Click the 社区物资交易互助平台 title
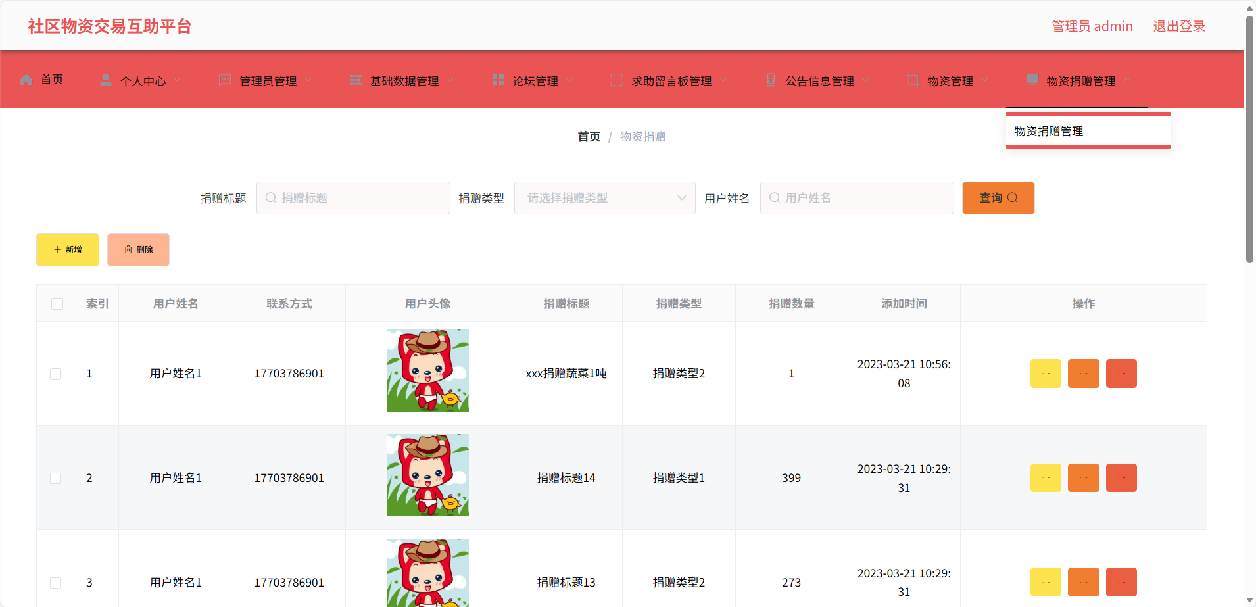Screen dimensions: 1256x607 tap(110, 26)
